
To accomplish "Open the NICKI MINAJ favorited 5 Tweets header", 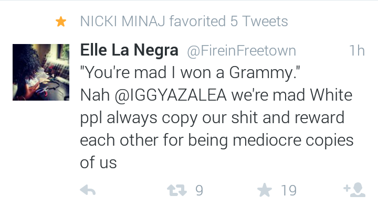I will [x=184, y=21].
